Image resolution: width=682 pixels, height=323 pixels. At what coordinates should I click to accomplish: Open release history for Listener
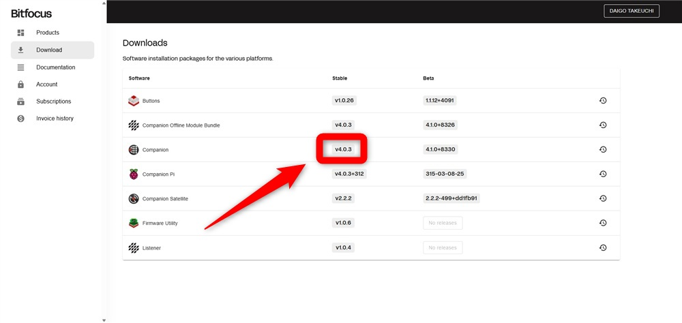[x=603, y=247]
